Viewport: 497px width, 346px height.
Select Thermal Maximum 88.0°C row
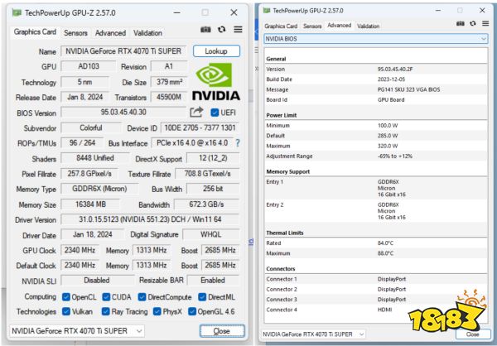click(376, 253)
